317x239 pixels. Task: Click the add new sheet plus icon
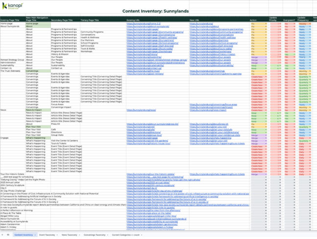point(2,235)
